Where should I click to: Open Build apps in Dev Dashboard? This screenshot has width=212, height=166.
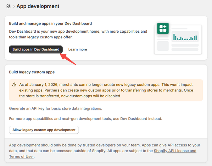coord(36,49)
